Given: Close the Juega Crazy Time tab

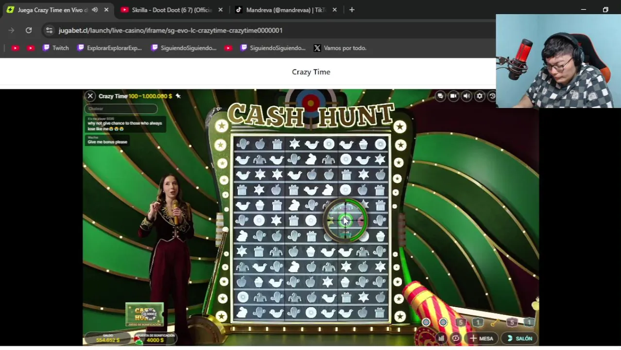Looking at the screenshot, I should tap(106, 10).
